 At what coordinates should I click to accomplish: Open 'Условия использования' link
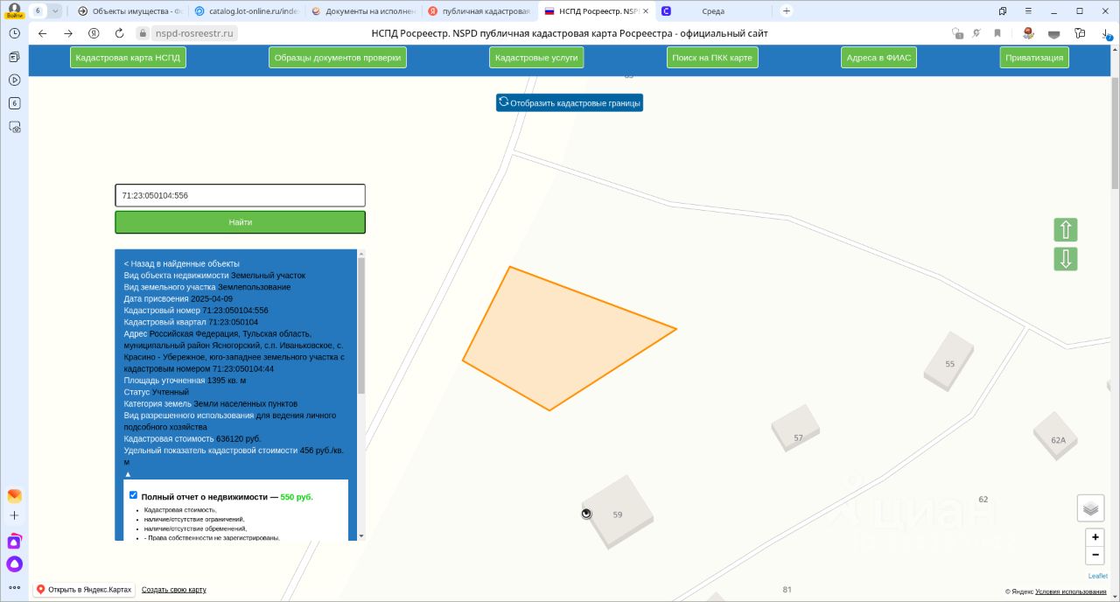pos(1070,592)
